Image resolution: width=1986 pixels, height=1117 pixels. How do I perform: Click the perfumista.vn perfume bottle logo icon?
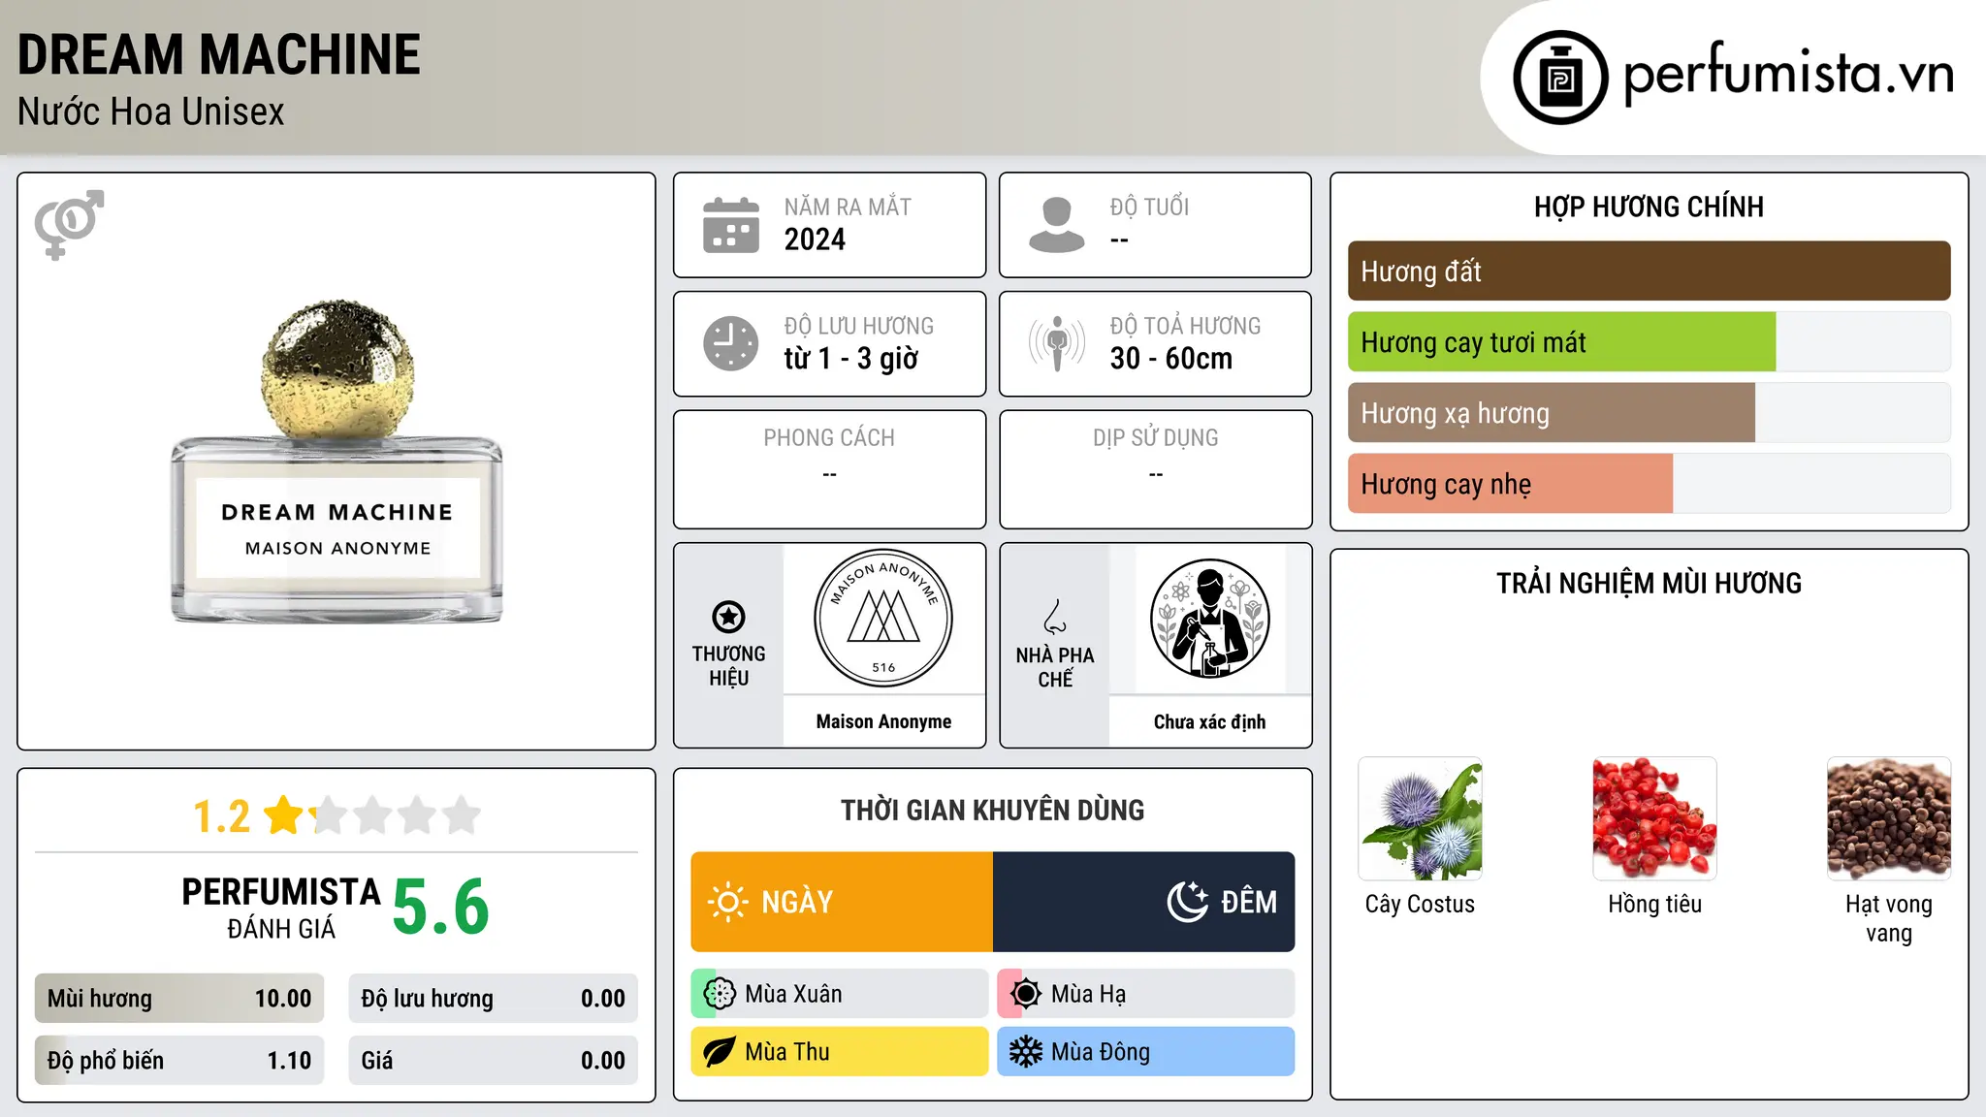[1560, 78]
